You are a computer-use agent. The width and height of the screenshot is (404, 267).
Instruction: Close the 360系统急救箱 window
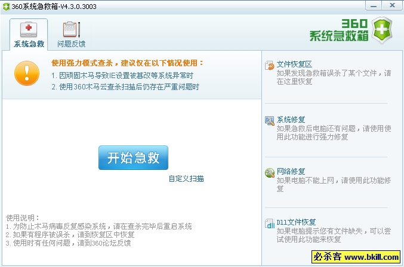click(392, 5)
